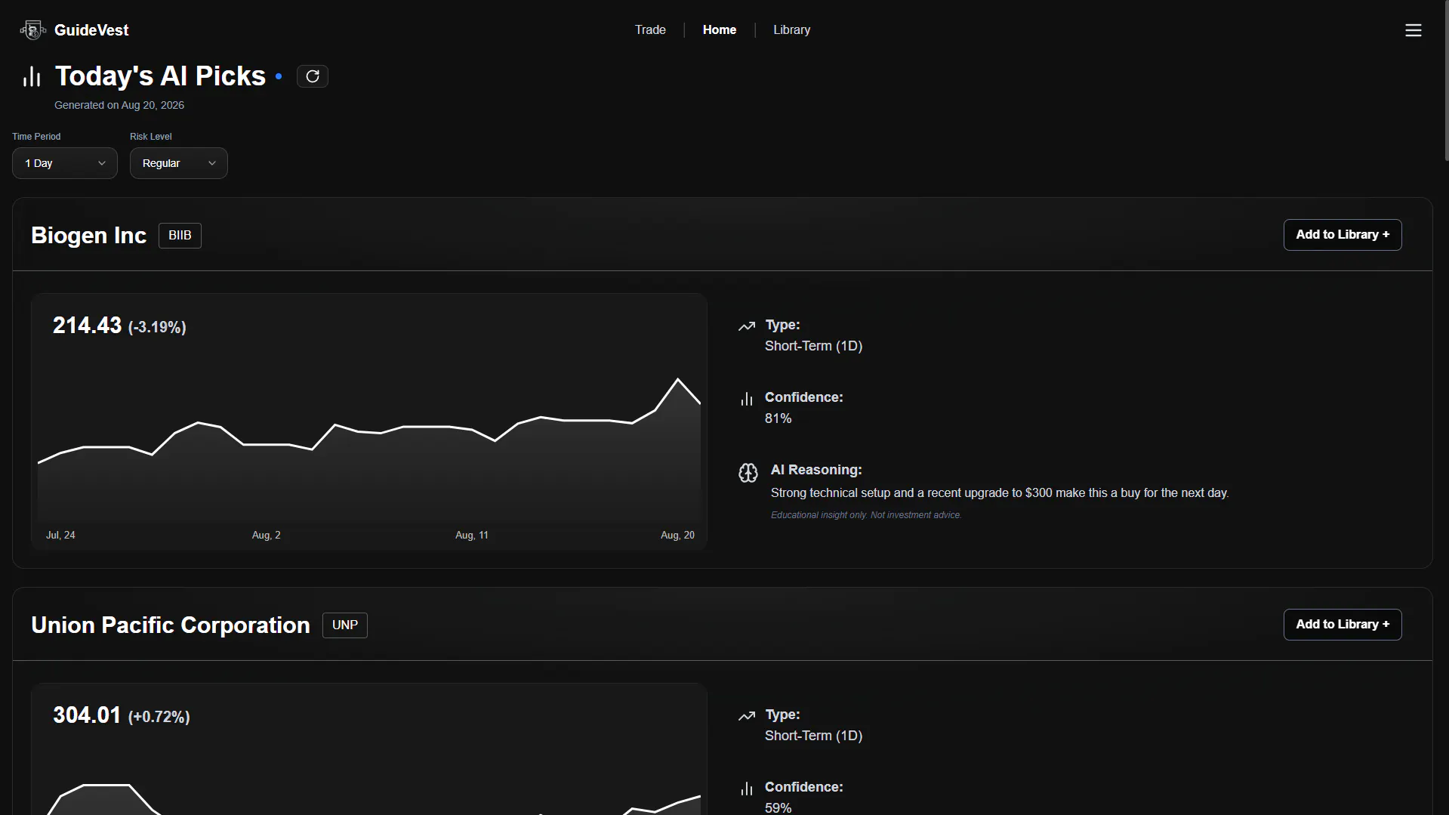Click the 214.43 price value
1449x815 pixels.
[x=87, y=326]
